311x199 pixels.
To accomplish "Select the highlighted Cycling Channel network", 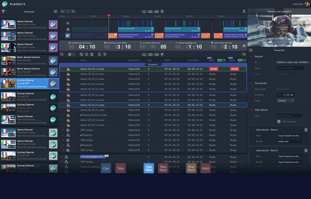I will 29,84.
